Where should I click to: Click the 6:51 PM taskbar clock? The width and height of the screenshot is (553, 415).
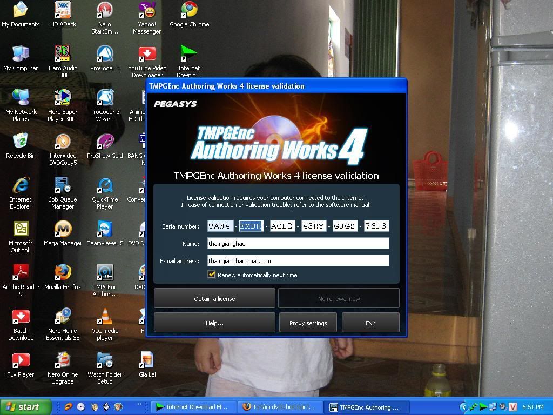[533, 407]
